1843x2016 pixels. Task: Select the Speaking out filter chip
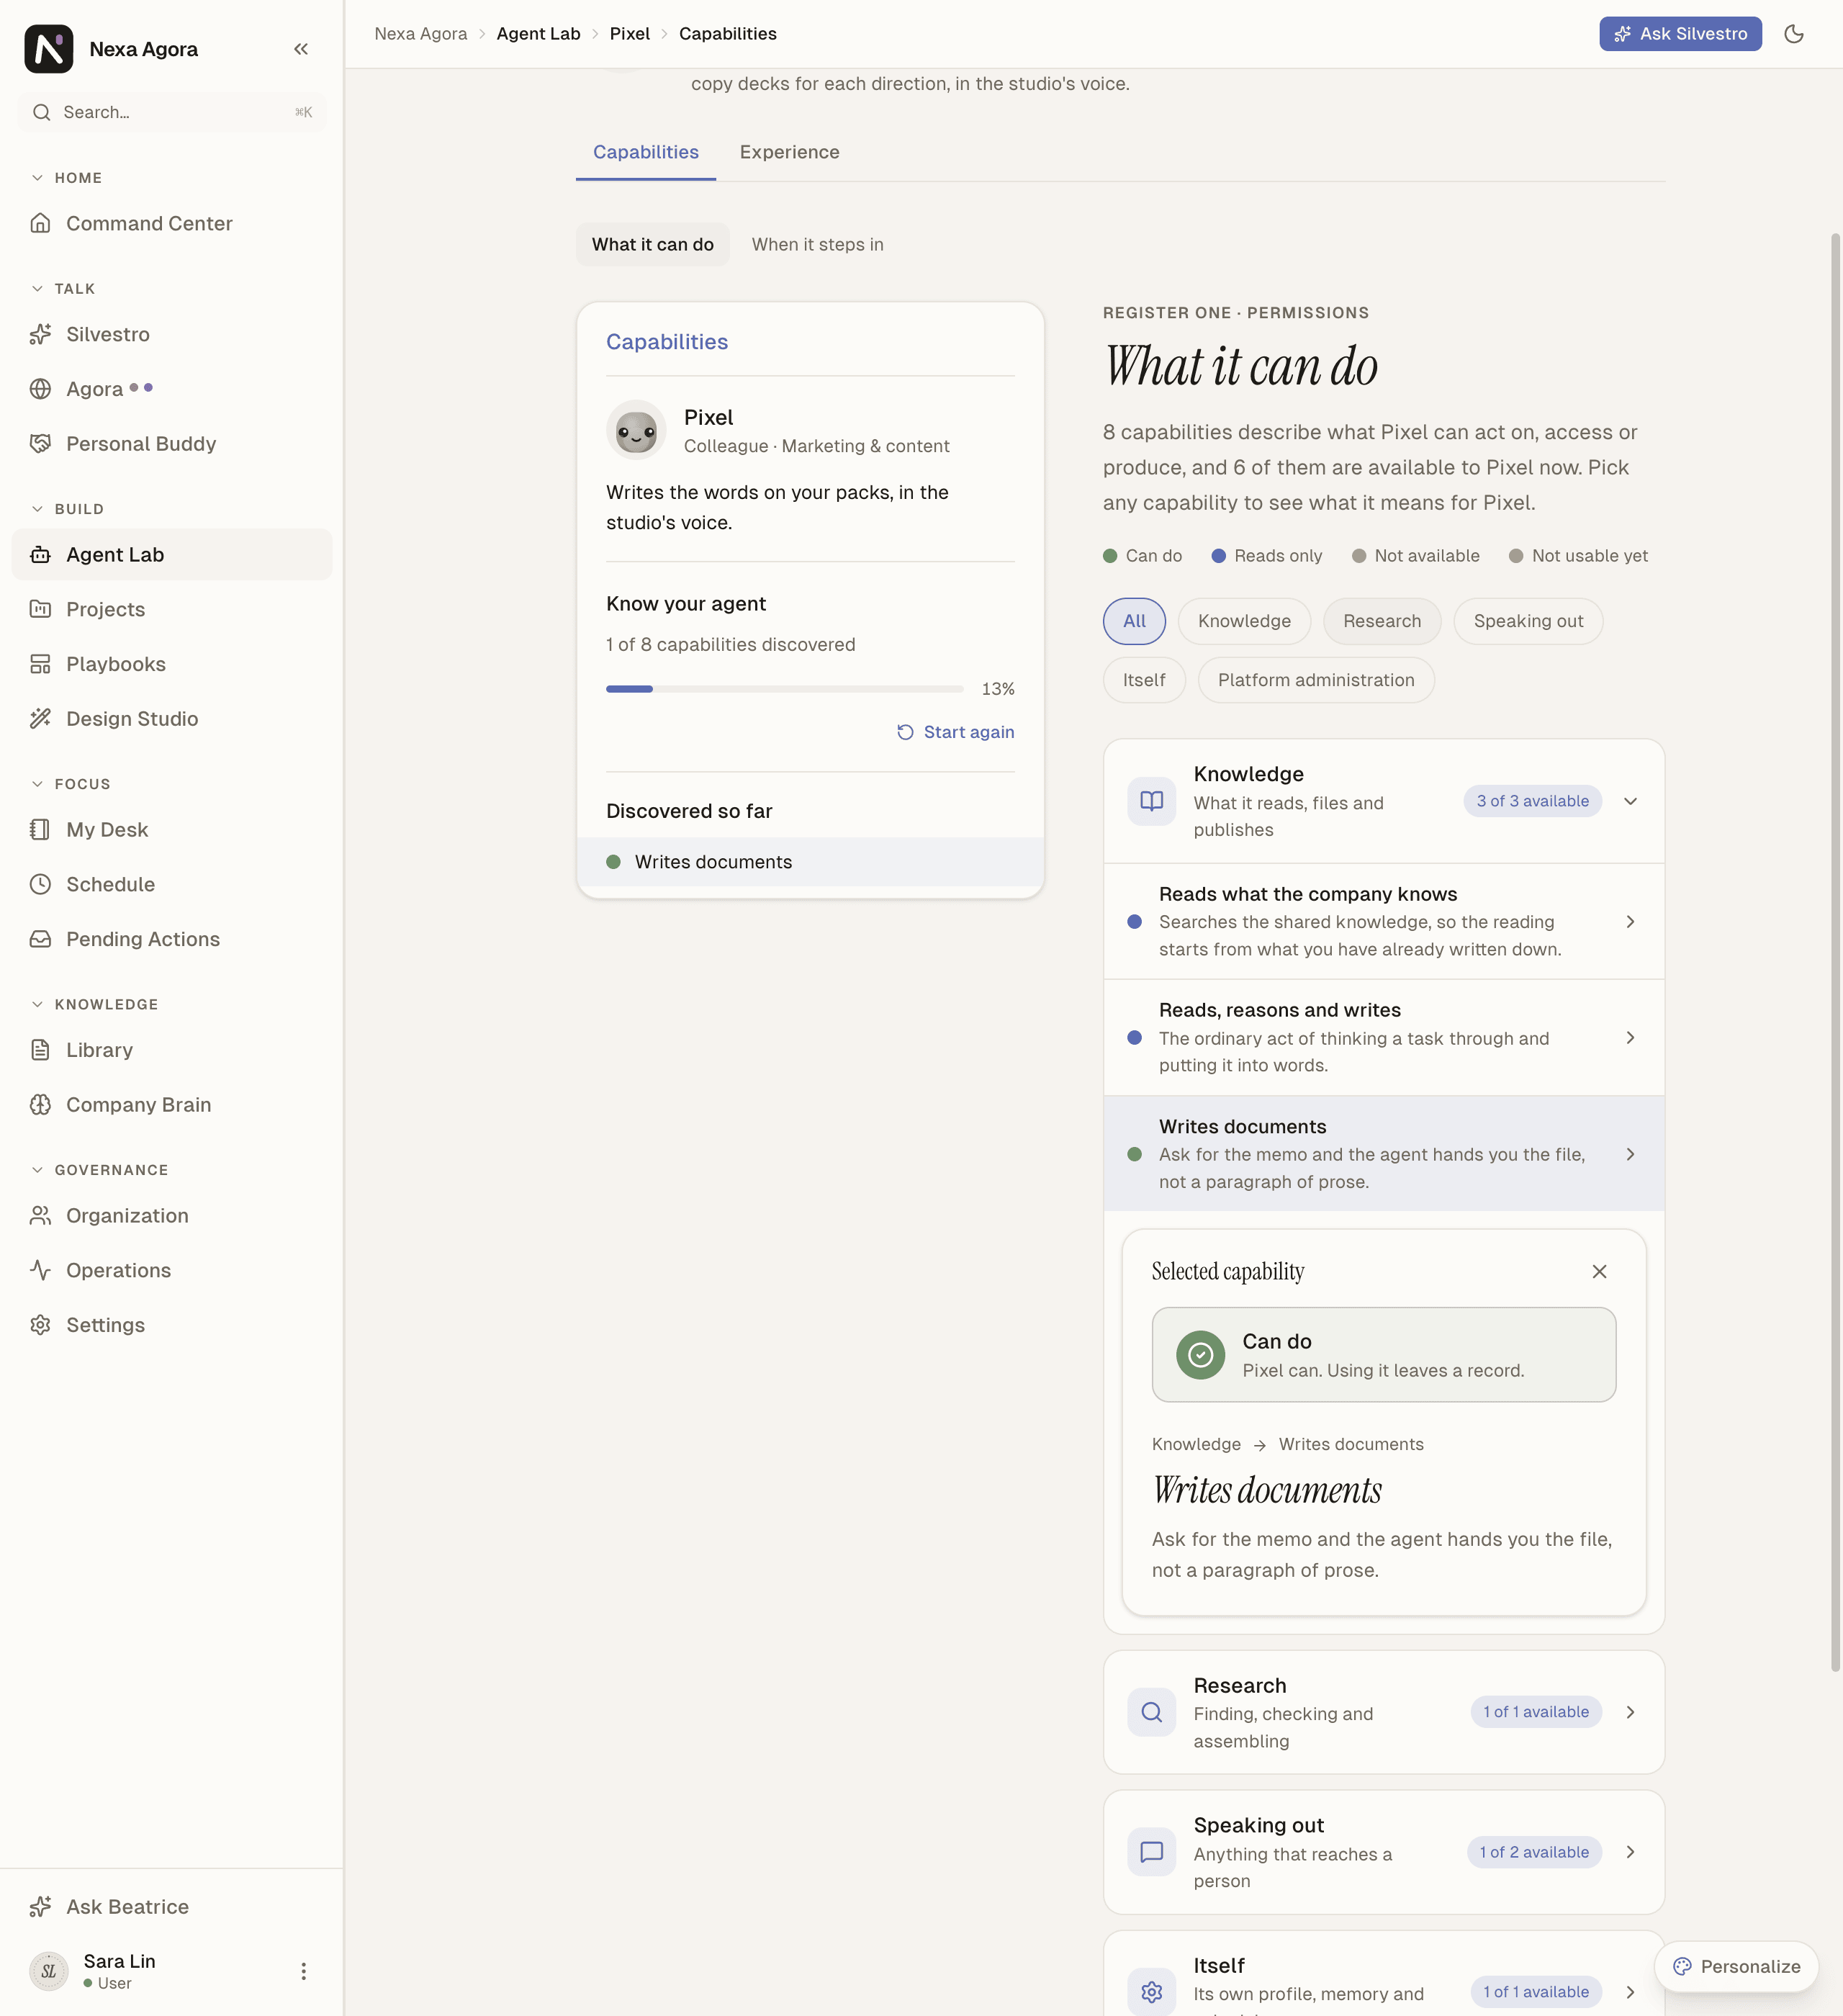[x=1528, y=621]
